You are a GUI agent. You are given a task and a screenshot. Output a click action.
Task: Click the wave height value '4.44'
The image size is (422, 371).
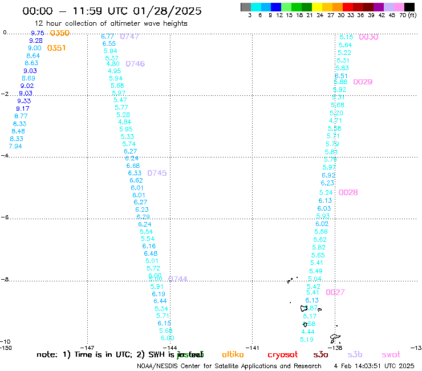[x=307, y=332]
